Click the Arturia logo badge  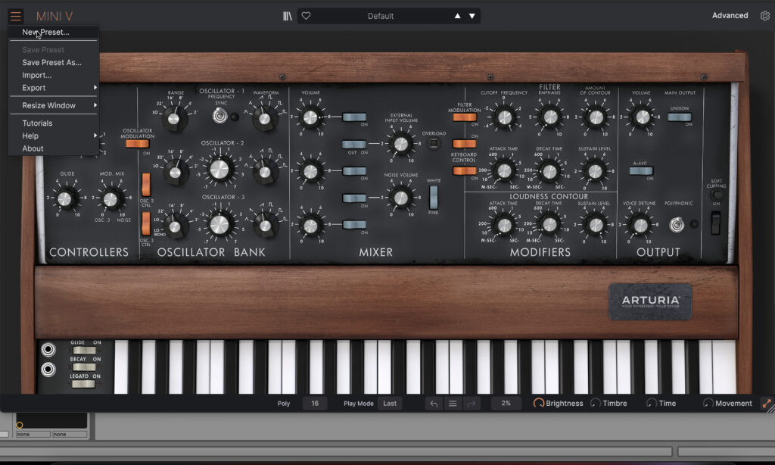[650, 301]
